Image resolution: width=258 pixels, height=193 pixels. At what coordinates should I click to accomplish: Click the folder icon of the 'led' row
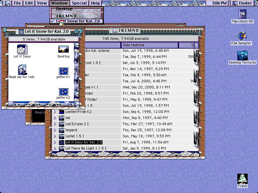(x=62, y=118)
